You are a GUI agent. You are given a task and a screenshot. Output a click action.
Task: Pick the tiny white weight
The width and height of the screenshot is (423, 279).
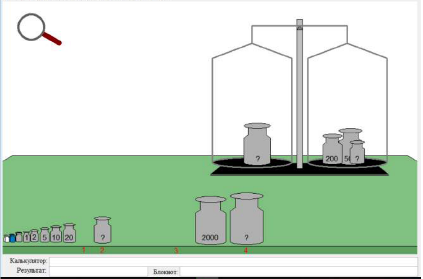[7, 239]
